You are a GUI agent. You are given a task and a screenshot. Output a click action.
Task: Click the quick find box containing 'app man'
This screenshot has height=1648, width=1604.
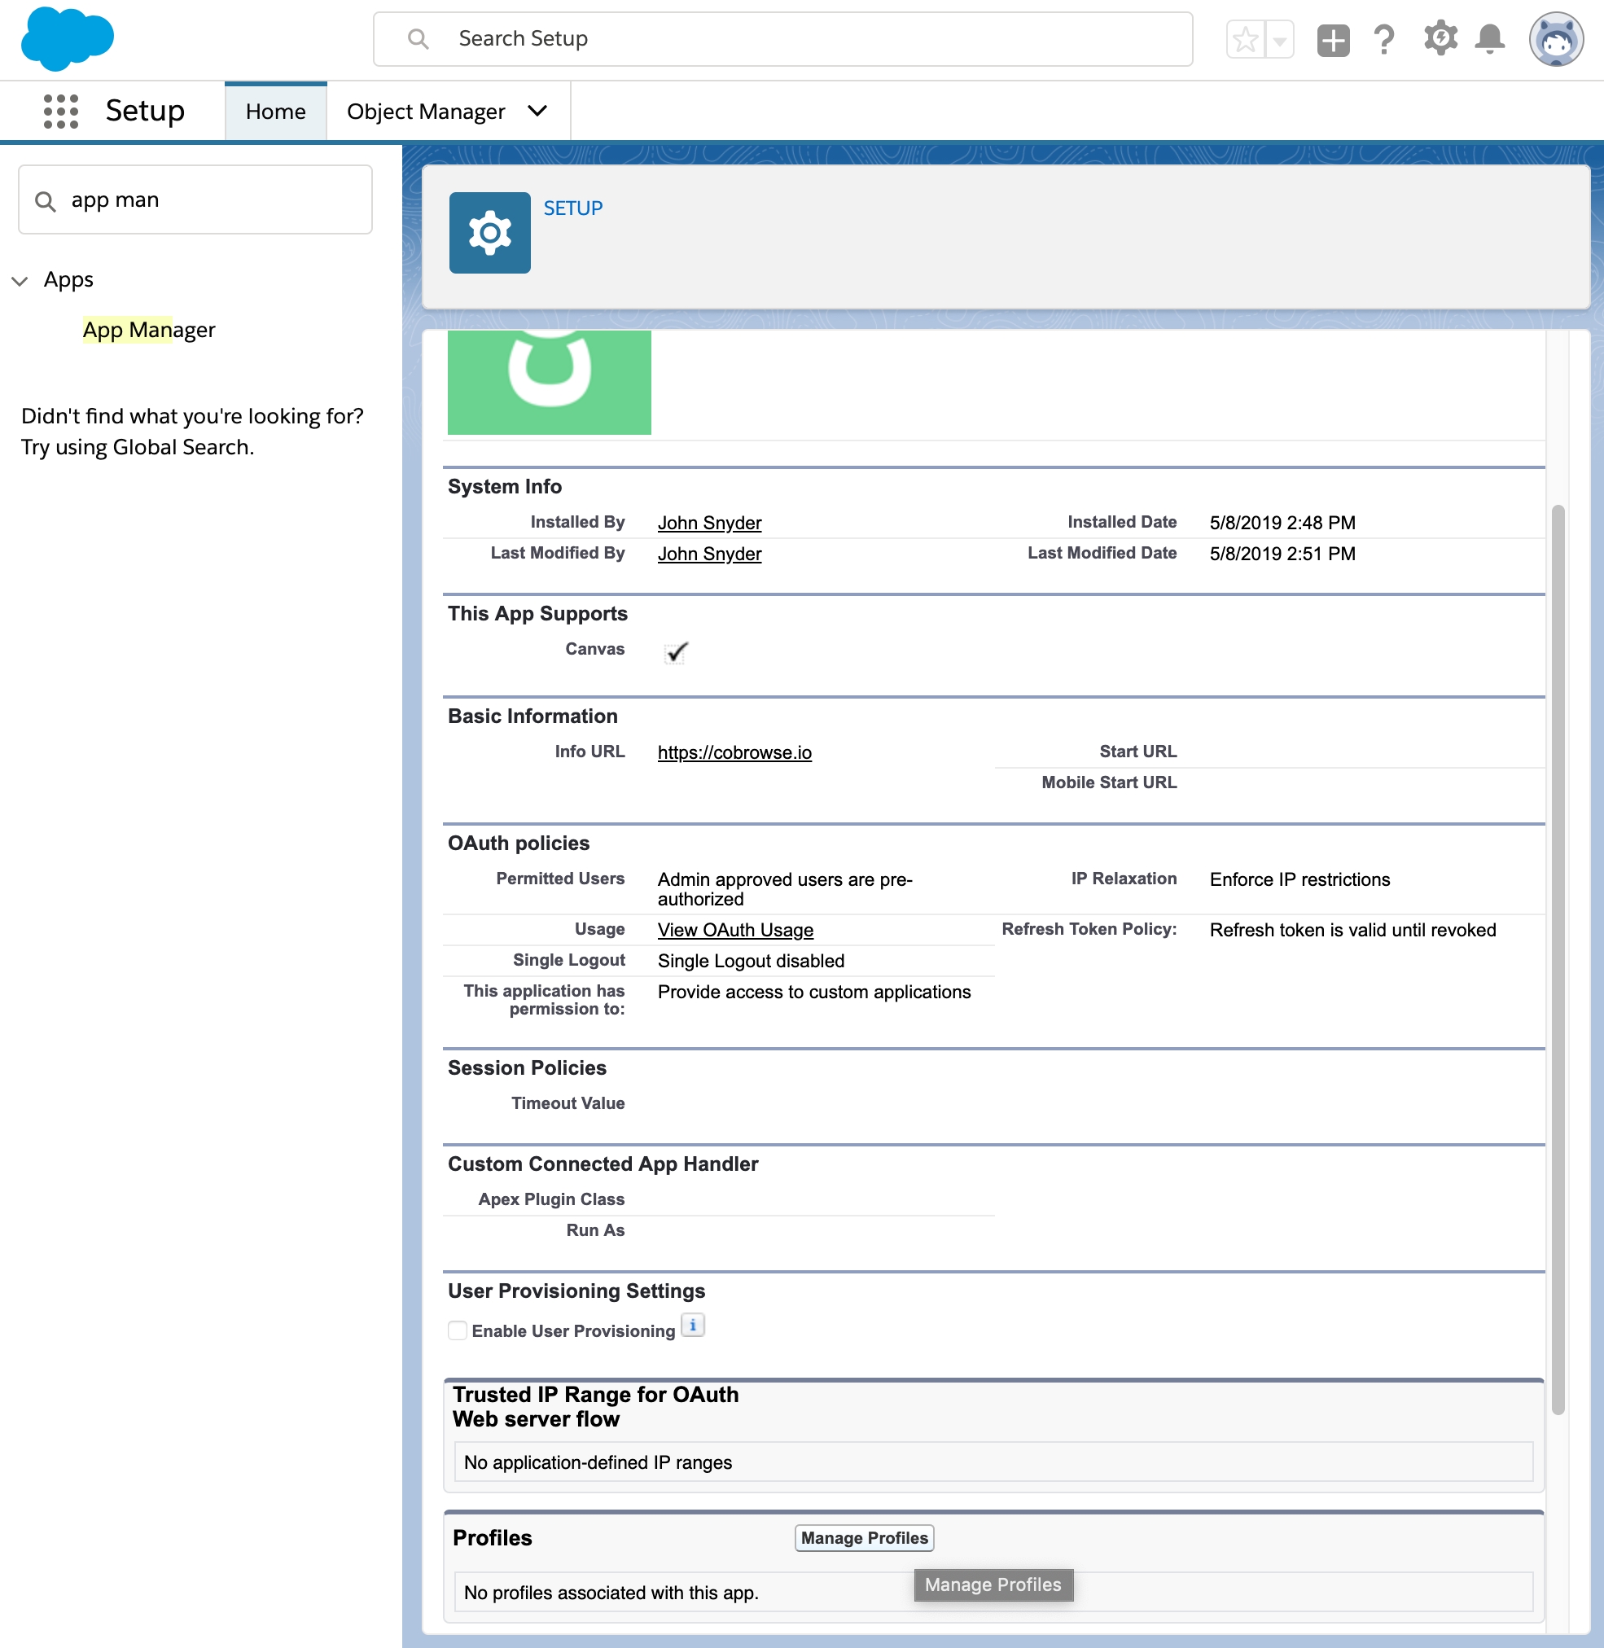pos(195,199)
